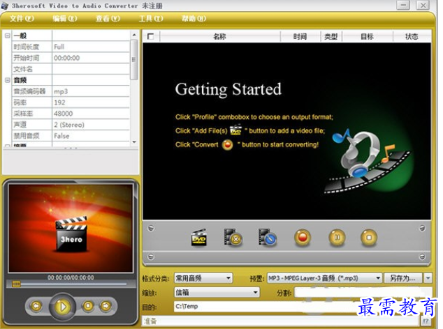The height and width of the screenshot is (329, 443).
Task: Collapse toolbar via top-left round button
Action: 151,228
